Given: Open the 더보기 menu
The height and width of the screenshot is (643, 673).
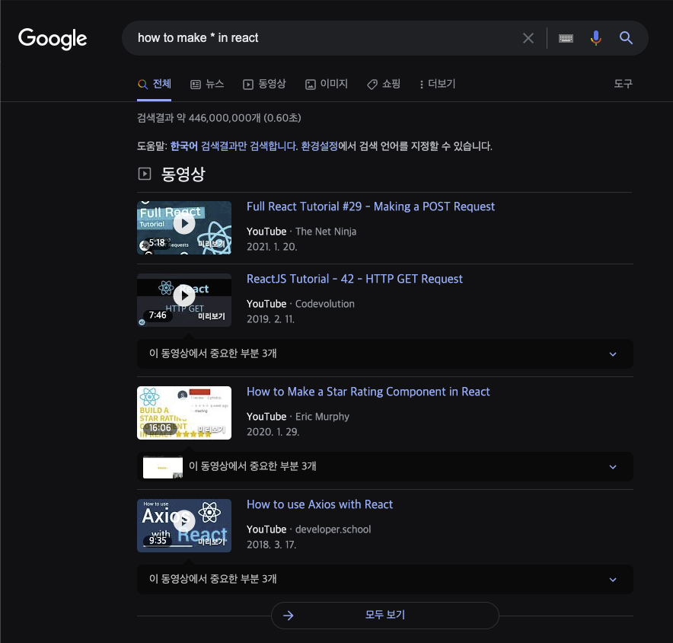Looking at the screenshot, I should click(437, 85).
